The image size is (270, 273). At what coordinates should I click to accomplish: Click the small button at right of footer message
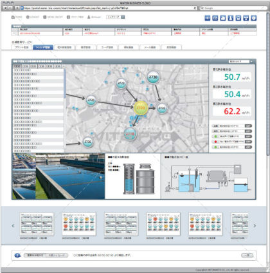247,256
